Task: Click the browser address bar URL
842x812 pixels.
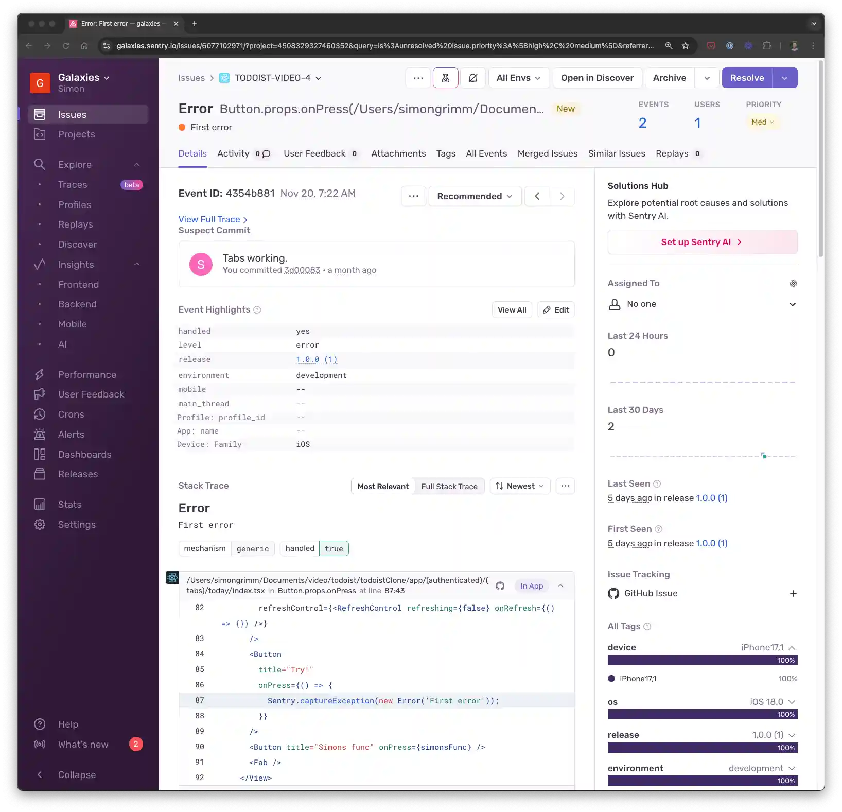Action: point(385,46)
